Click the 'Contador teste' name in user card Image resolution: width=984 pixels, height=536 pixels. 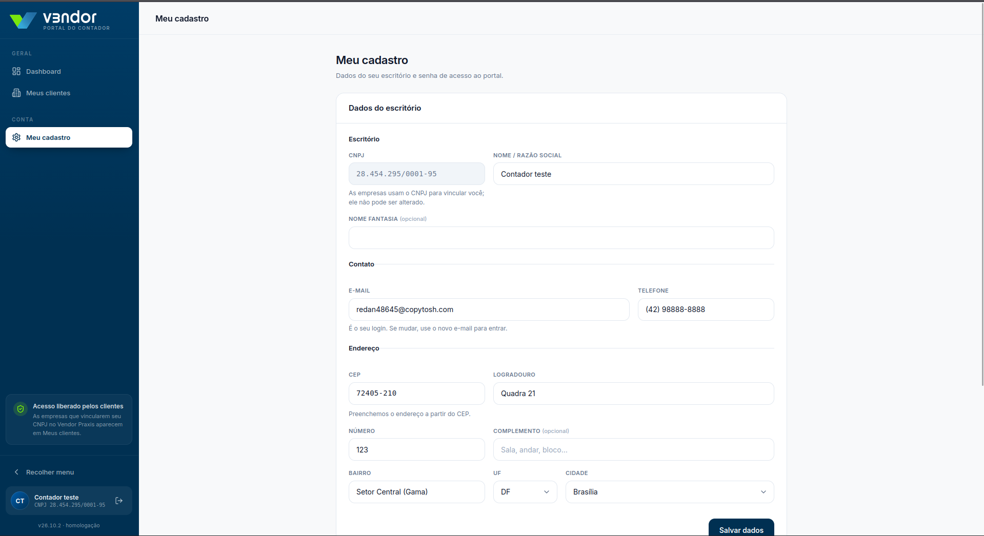tap(56, 497)
